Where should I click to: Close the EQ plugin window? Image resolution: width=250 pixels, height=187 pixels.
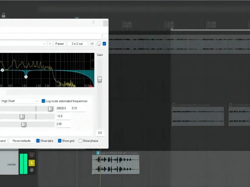coord(106,23)
